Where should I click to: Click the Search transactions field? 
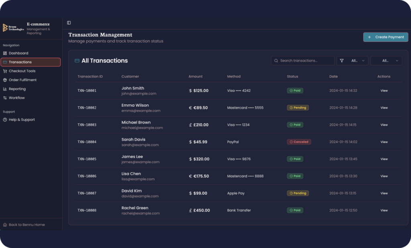coord(303,61)
